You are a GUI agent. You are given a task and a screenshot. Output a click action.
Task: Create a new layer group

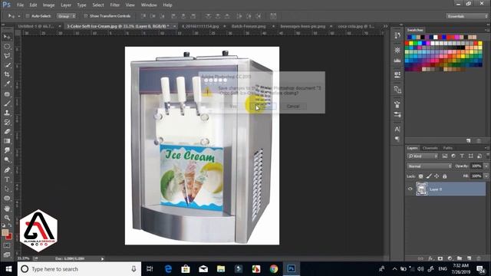point(460,258)
